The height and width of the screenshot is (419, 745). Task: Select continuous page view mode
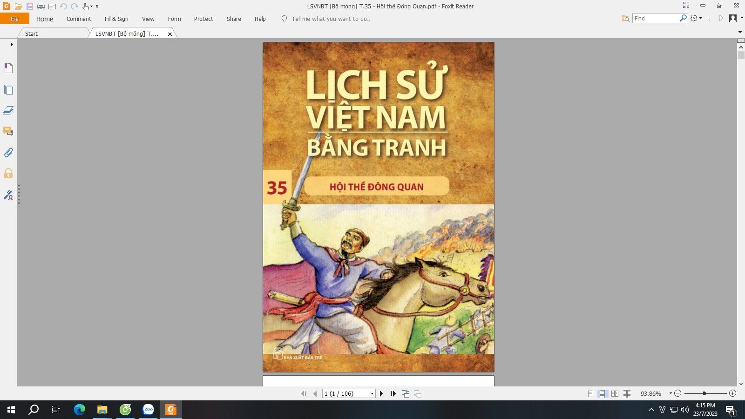(603, 393)
